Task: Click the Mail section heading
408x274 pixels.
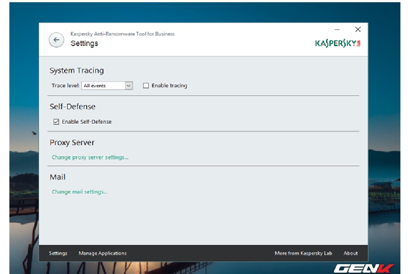Action: pos(58,177)
